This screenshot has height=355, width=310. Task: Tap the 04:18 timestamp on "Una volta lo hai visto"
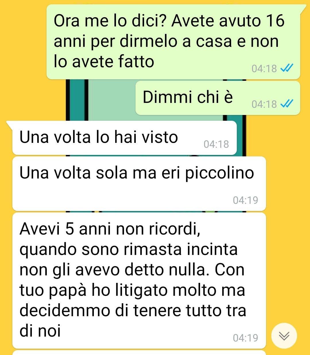tap(216, 144)
